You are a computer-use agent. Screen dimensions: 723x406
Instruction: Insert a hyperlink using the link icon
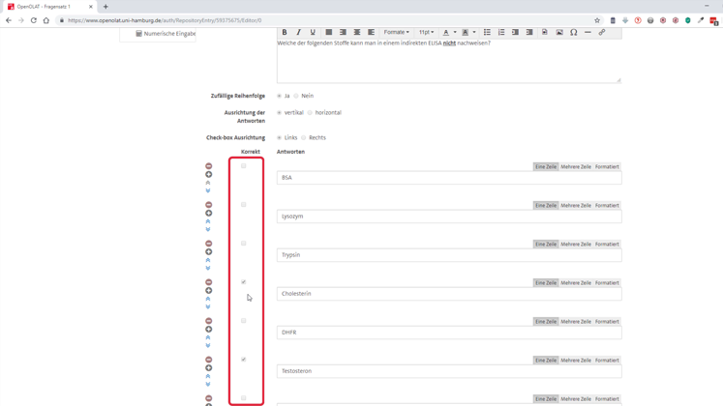[x=601, y=32]
